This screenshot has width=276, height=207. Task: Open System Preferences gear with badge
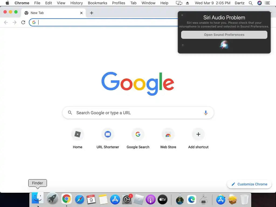pos(127,199)
